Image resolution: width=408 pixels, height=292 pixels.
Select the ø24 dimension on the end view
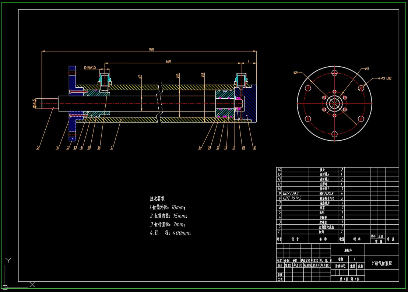tap(296, 73)
